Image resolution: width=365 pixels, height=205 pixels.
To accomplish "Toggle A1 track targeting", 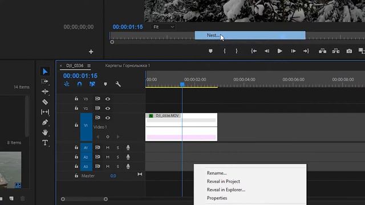I will [x=86, y=147].
